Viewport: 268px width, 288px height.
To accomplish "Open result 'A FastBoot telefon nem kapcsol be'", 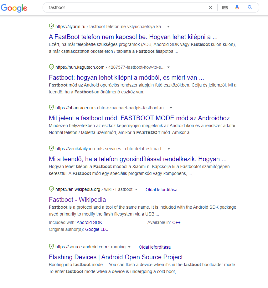I will (x=133, y=37).
